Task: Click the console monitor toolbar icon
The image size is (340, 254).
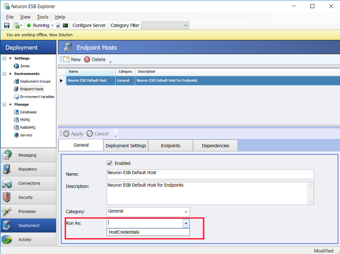Action: pyautogui.click(x=65, y=25)
